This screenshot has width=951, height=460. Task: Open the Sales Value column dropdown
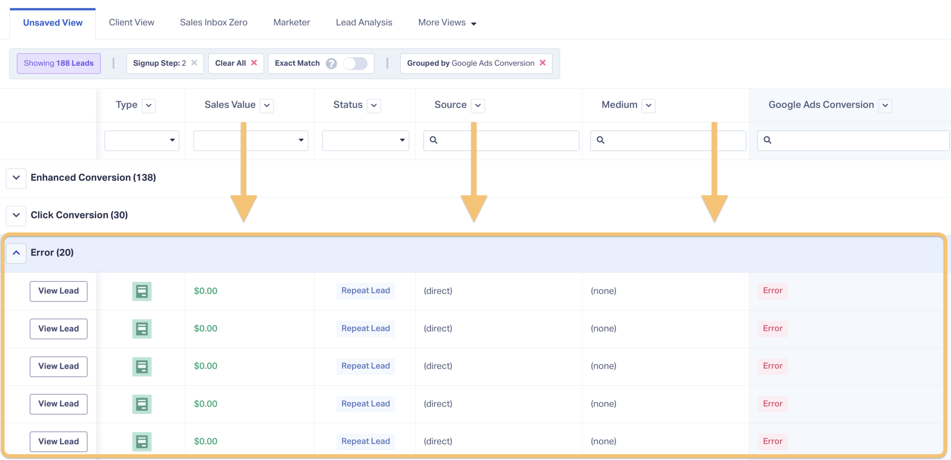pos(267,105)
